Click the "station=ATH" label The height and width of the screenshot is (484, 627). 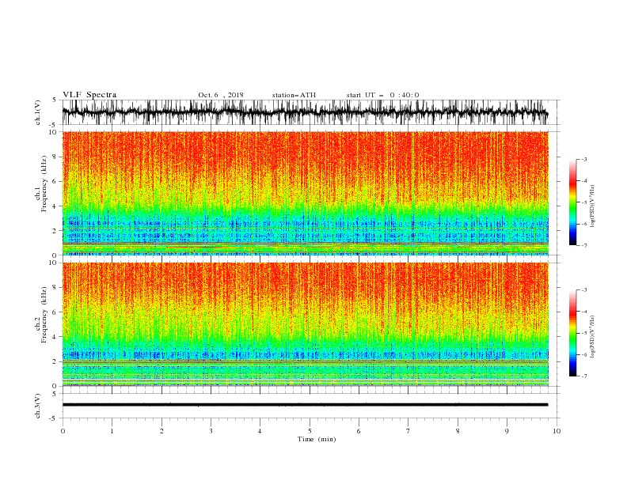294,95
